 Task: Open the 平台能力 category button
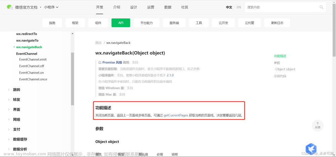[x=146, y=23]
